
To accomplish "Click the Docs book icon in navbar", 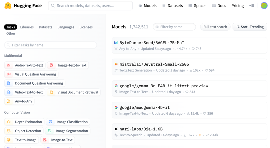I will point(214,6).
